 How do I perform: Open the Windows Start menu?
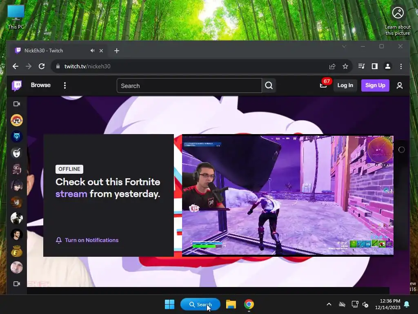click(169, 304)
